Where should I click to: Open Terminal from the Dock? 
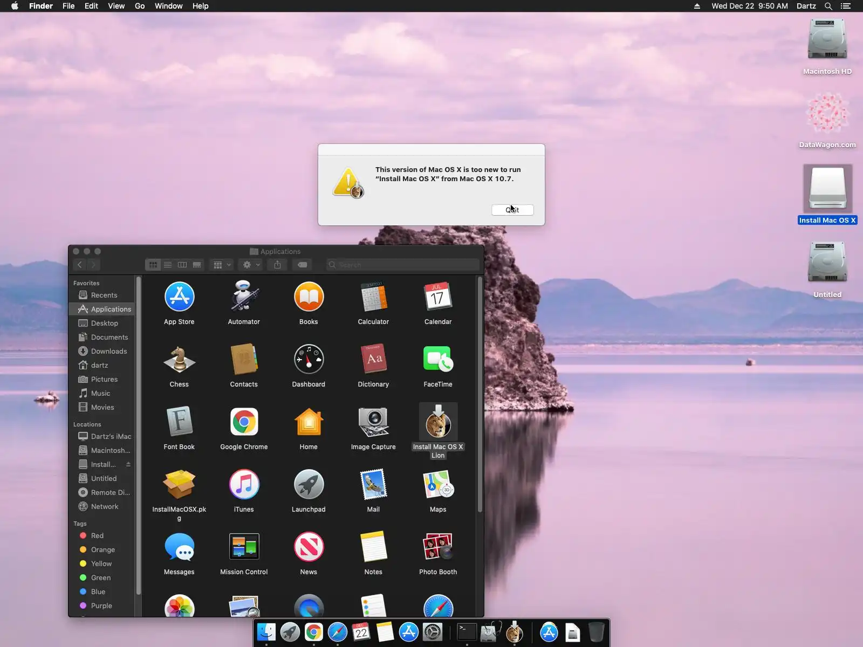point(467,632)
